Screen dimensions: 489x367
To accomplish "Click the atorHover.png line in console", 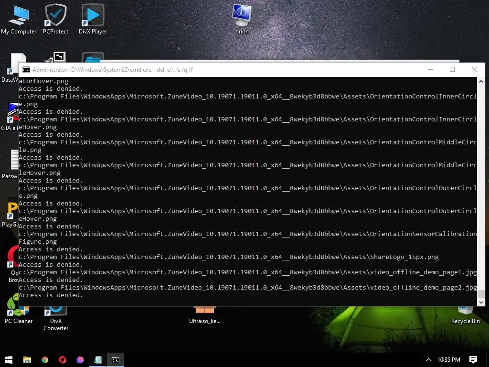I will point(43,81).
